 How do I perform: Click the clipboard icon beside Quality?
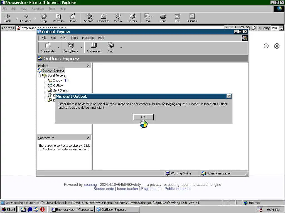tap(254, 28)
